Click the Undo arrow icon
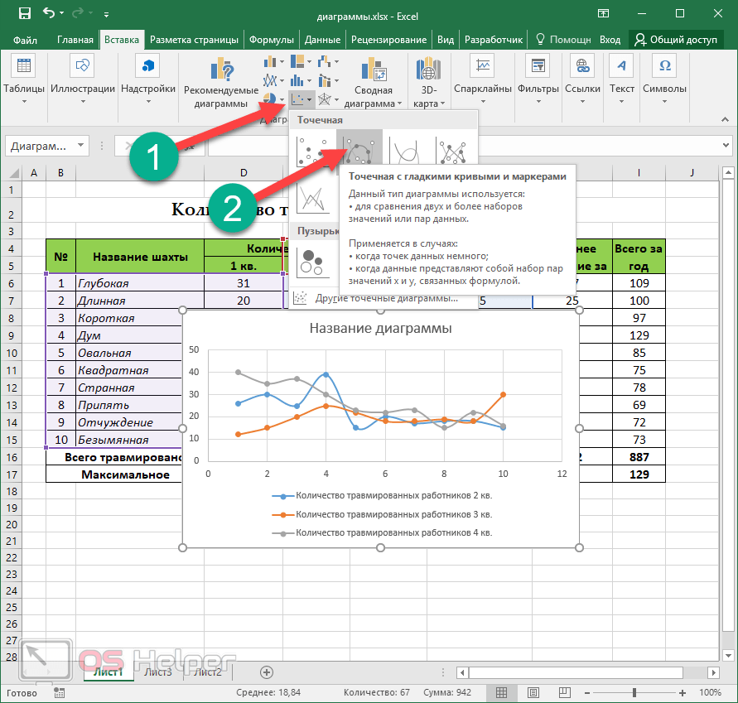 pyautogui.click(x=50, y=14)
